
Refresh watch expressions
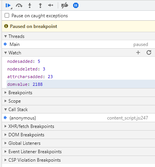149,52
